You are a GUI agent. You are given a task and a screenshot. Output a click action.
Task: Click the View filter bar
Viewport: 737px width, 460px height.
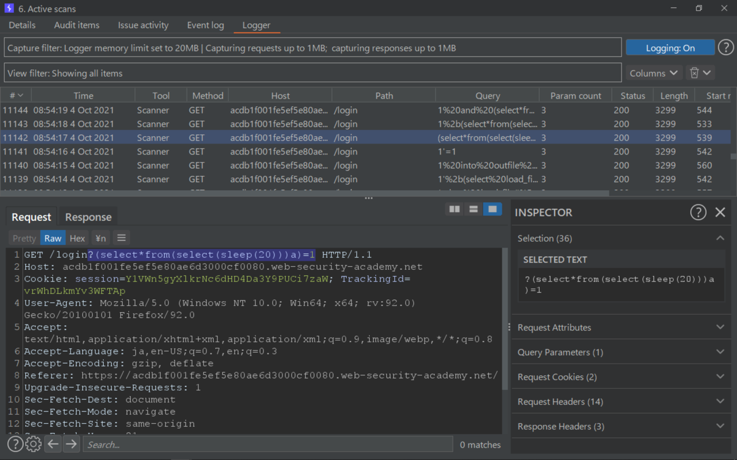(x=313, y=73)
